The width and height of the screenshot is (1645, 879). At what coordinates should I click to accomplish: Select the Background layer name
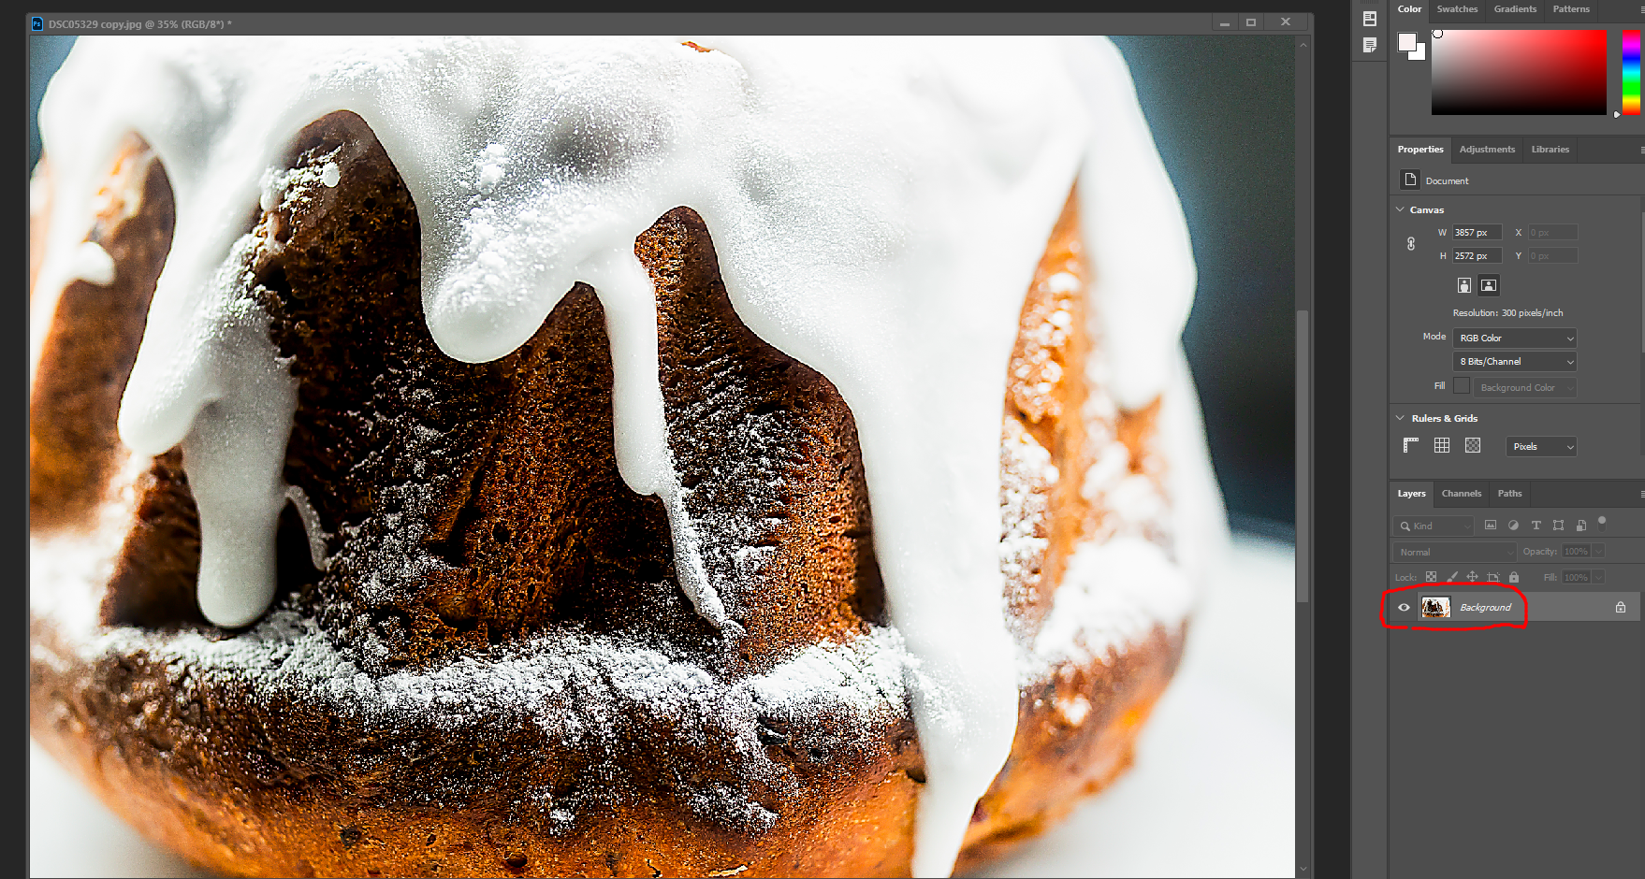1485,608
